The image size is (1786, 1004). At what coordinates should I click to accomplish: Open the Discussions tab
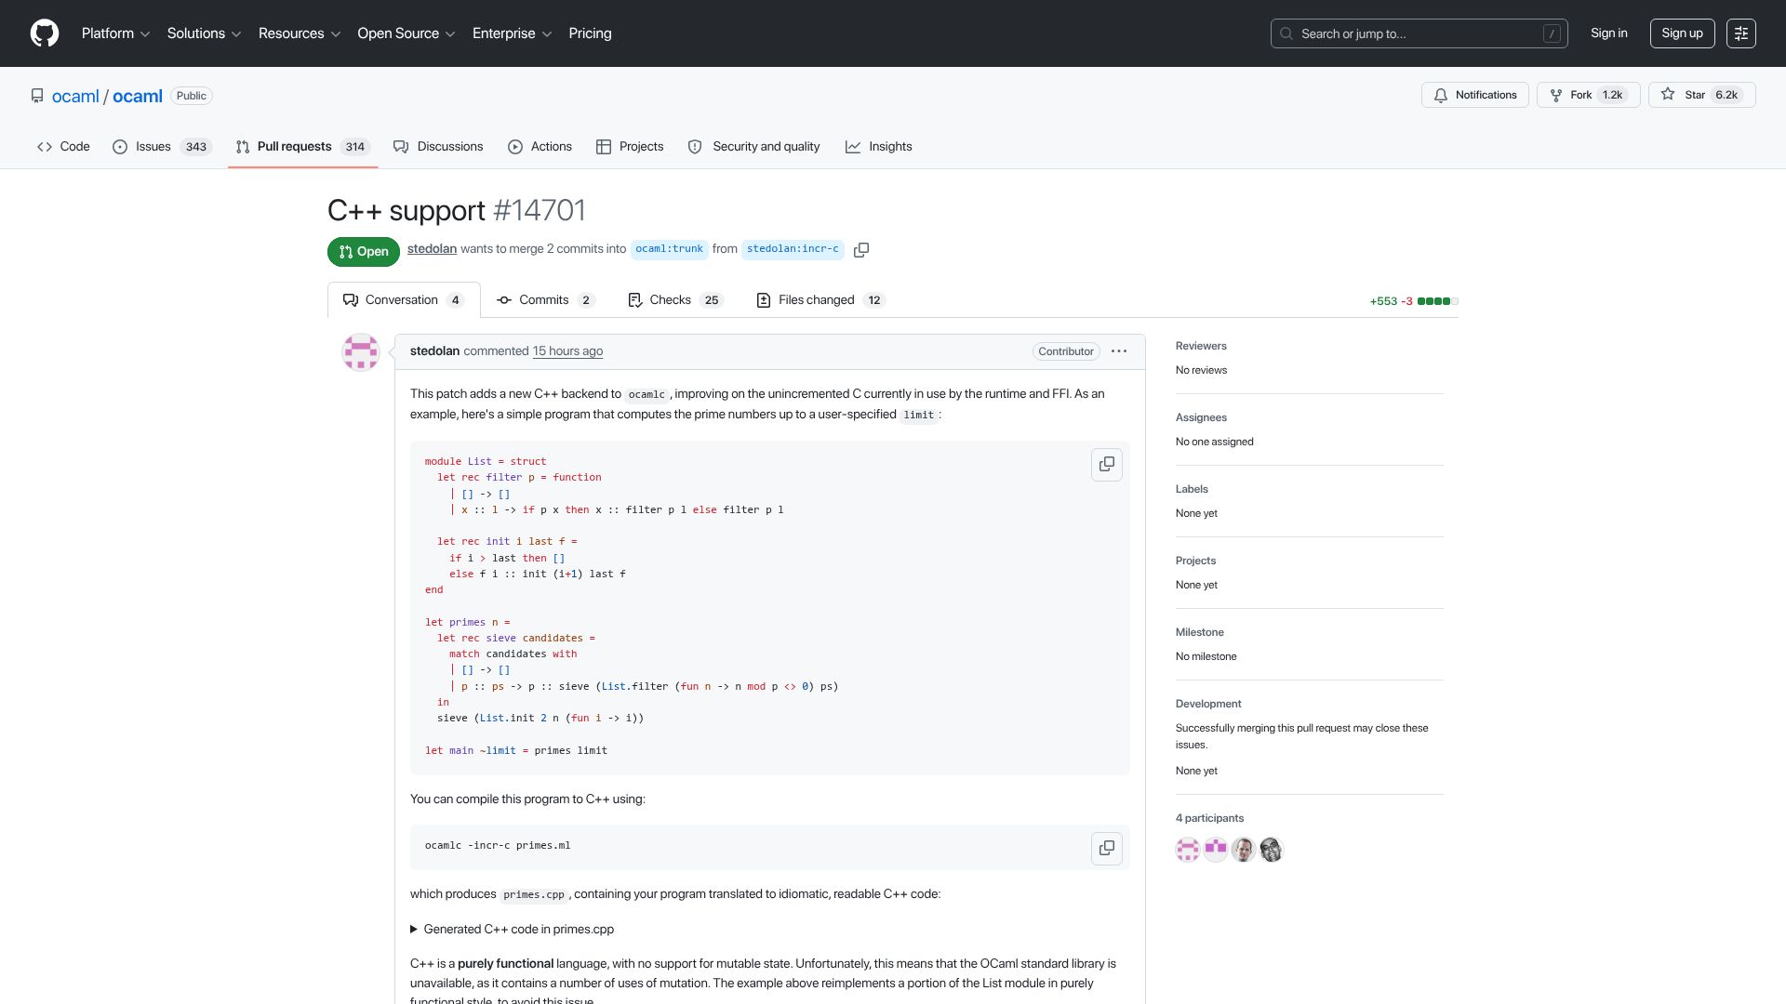pyautogui.click(x=438, y=147)
